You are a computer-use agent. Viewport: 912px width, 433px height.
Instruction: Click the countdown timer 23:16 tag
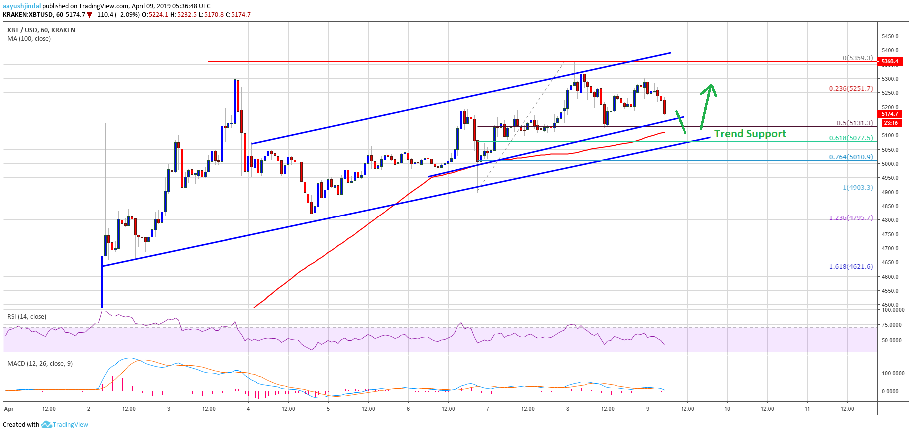coord(891,123)
